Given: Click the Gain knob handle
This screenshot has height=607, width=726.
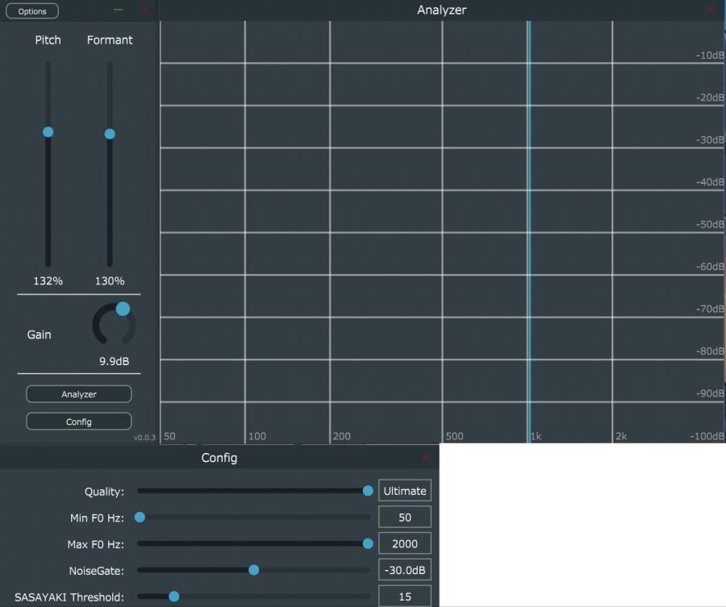Looking at the screenshot, I should click(x=123, y=309).
